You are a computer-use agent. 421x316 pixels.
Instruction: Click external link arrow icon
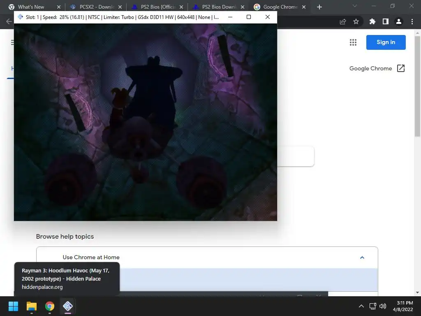400,68
